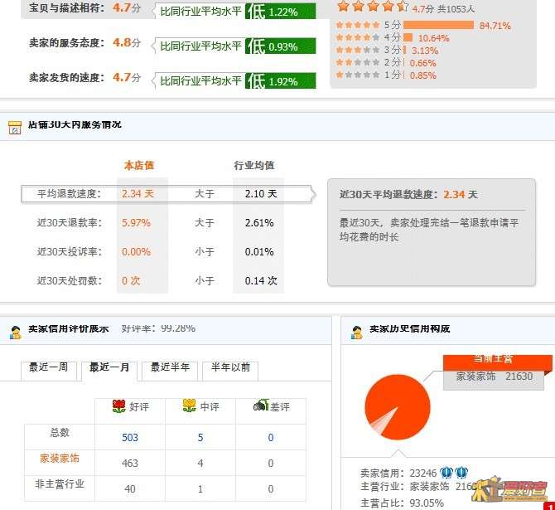Click the 主营占比: 93.05% text
Image resolution: width=555 pixels, height=510 pixels.
click(x=402, y=503)
